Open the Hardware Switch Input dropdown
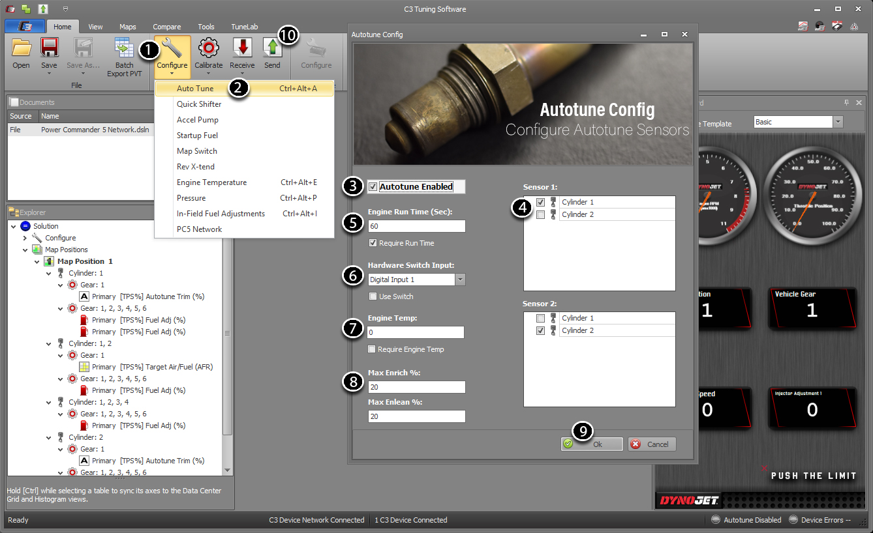Image resolution: width=873 pixels, height=533 pixels. (x=460, y=280)
